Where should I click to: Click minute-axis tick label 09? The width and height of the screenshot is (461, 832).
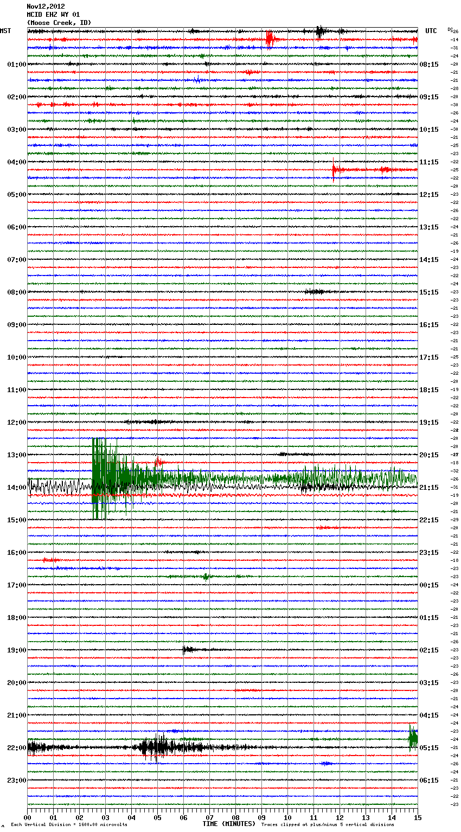pyautogui.click(x=261, y=817)
